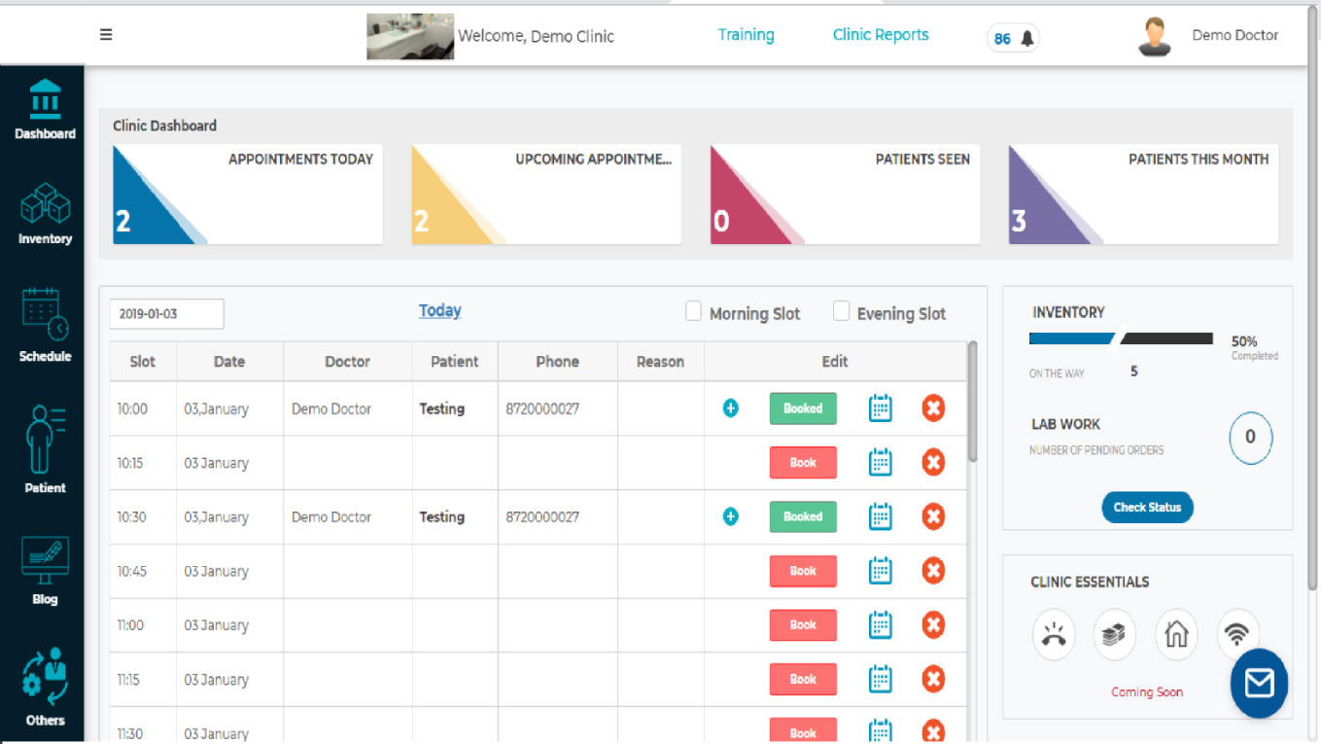
Task: Click the Today link above the table
Action: tap(439, 311)
